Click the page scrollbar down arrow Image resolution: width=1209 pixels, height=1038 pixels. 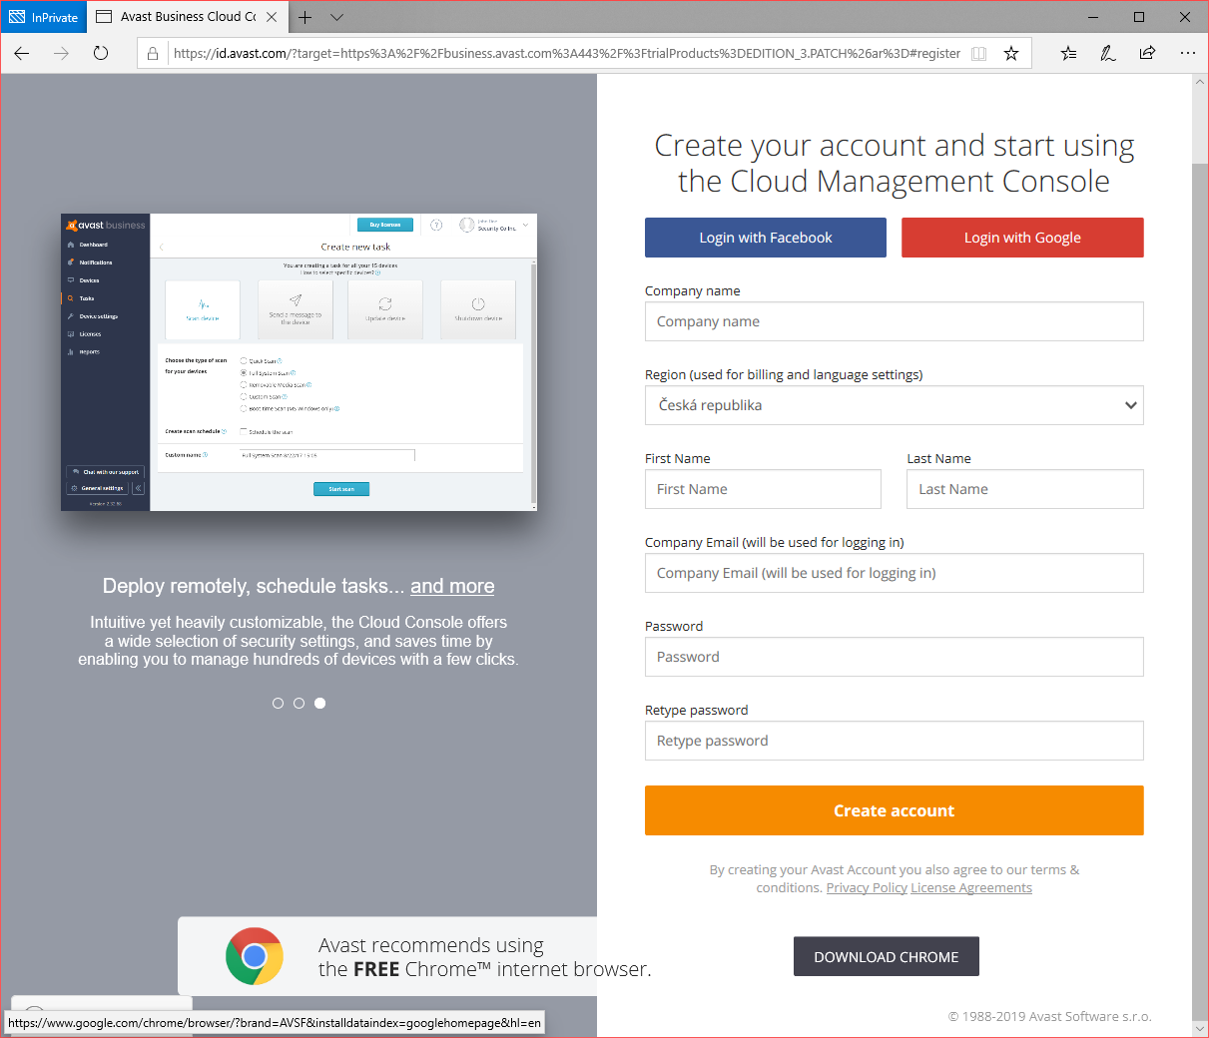(1200, 1027)
